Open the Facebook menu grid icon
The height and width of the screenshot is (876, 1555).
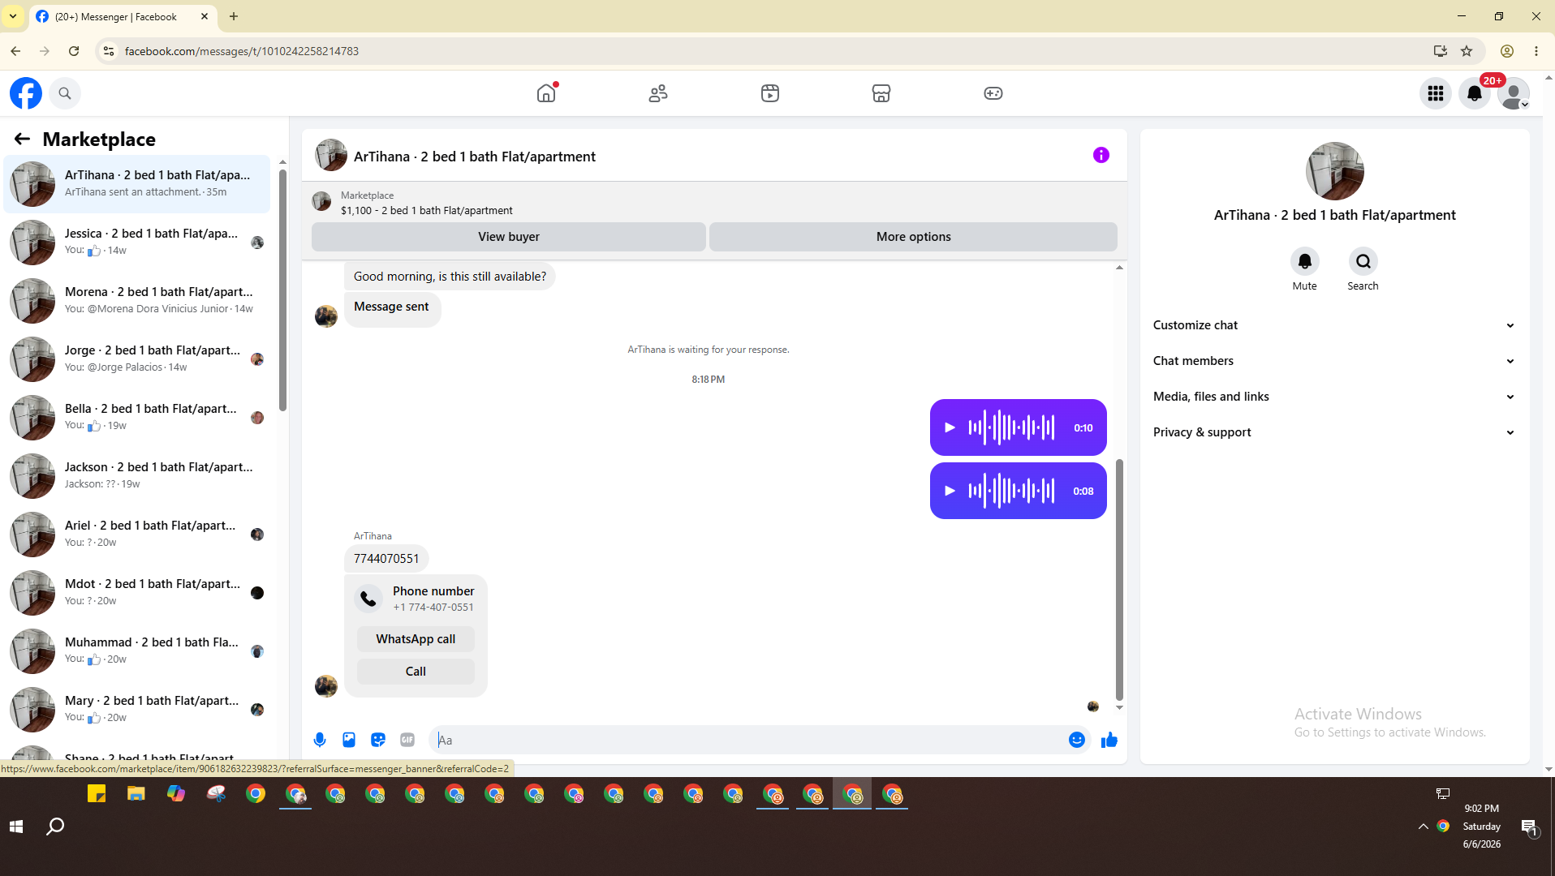click(x=1436, y=93)
